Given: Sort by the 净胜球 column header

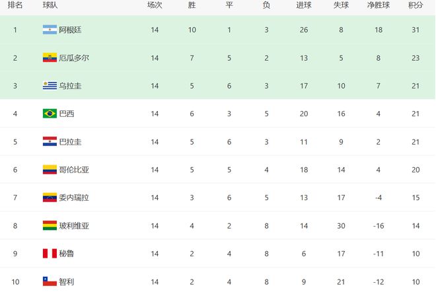Looking at the screenshot, I should pos(379,5).
